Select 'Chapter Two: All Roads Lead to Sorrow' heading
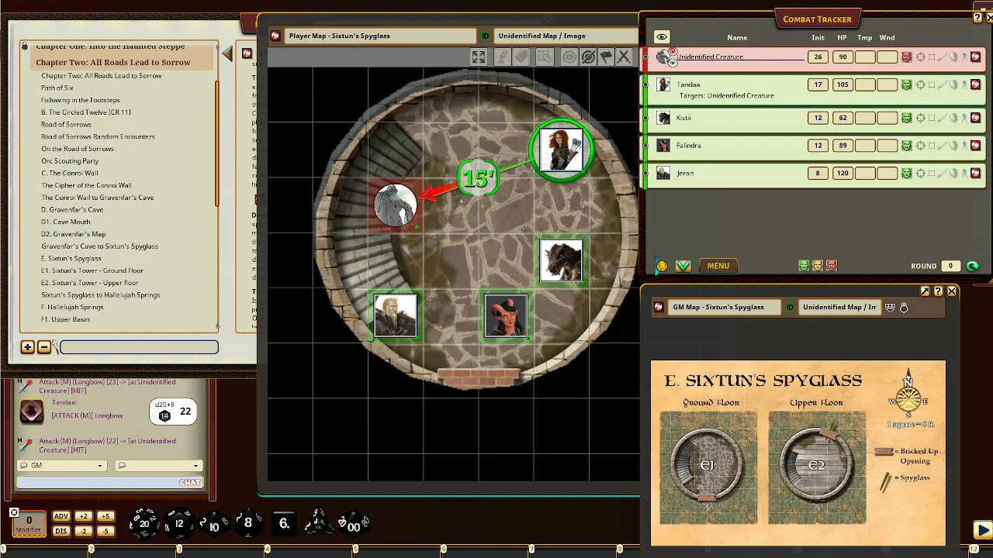Viewport: 993px width, 558px height. [113, 62]
